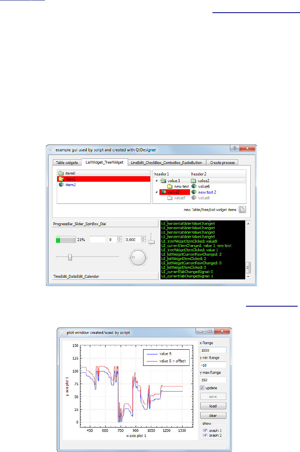Select the ListWidget_TreeWidget tab
Viewport: 300px width, 452px height.
tap(104, 162)
